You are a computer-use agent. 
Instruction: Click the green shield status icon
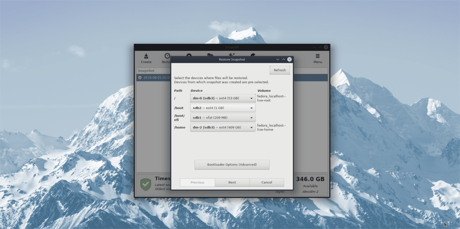click(x=145, y=184)
